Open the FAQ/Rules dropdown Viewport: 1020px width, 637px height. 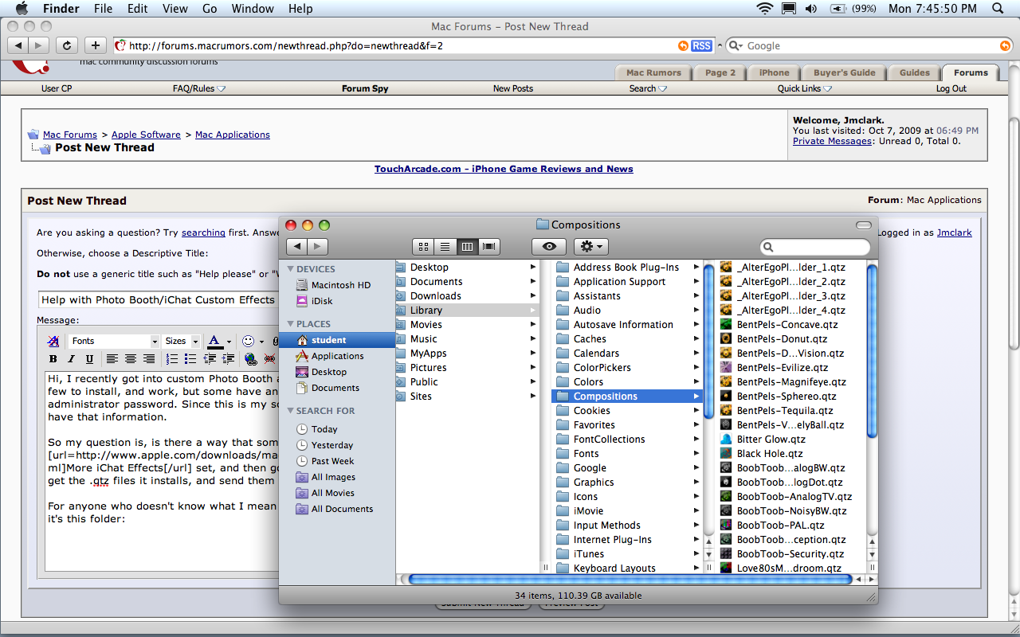(199, 88)
